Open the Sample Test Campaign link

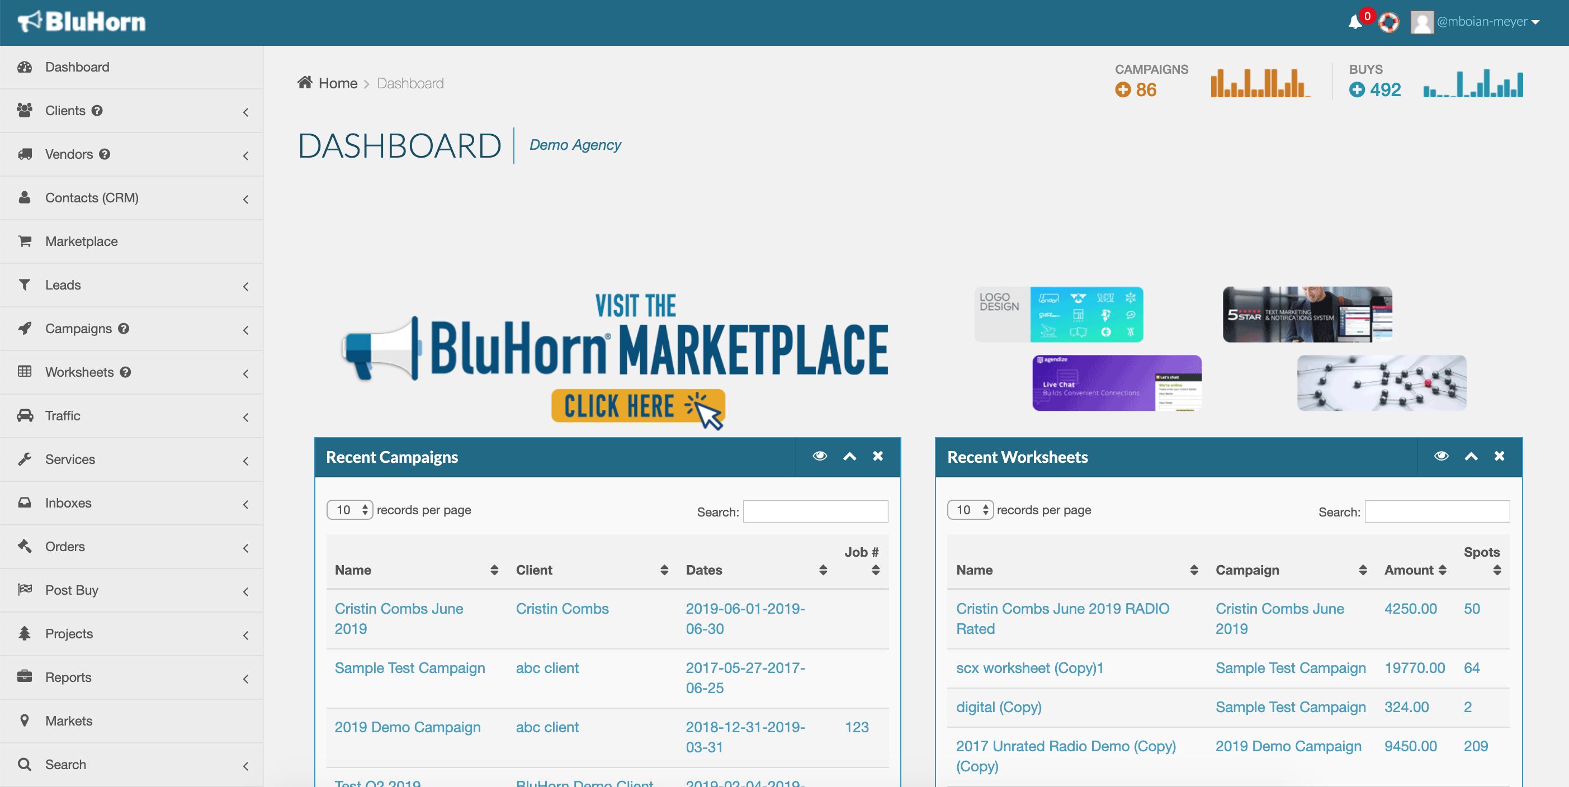coord(409,668)
